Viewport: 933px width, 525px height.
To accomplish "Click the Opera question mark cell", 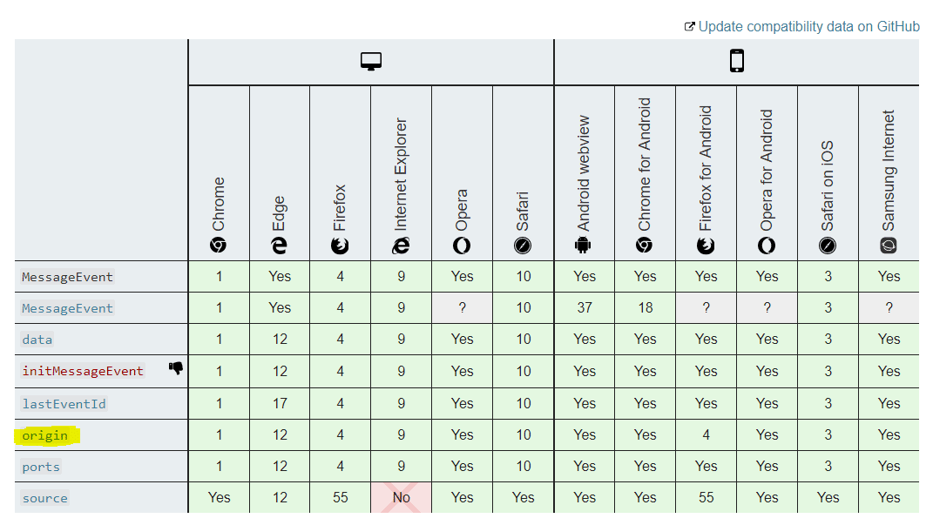I will tap(462, 307).
